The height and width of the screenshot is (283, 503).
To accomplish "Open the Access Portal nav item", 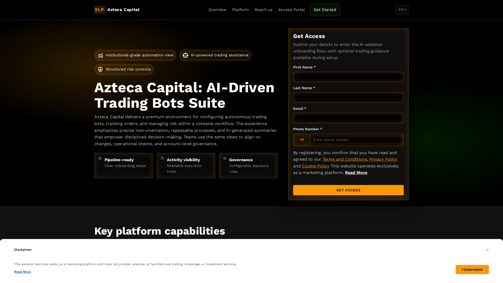I will click(292, 10).
